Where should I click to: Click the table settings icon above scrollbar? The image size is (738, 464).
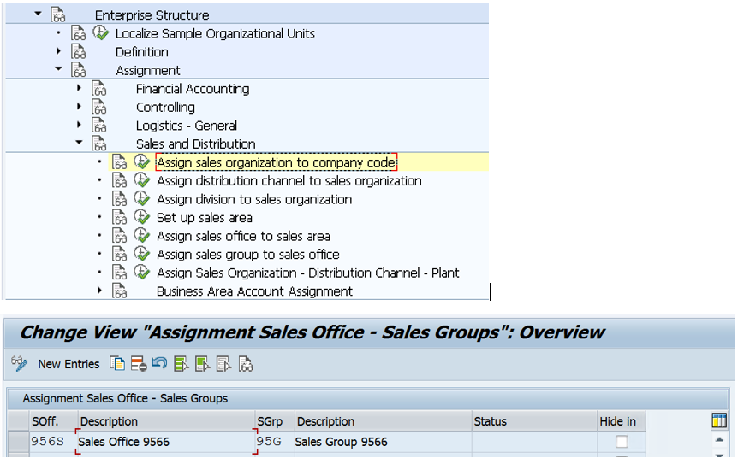719,421
